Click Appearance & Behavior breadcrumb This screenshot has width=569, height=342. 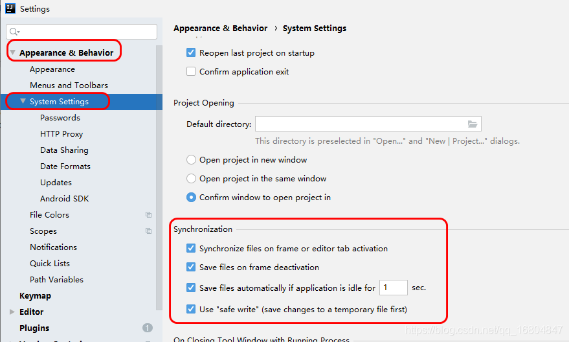(220, 28)
